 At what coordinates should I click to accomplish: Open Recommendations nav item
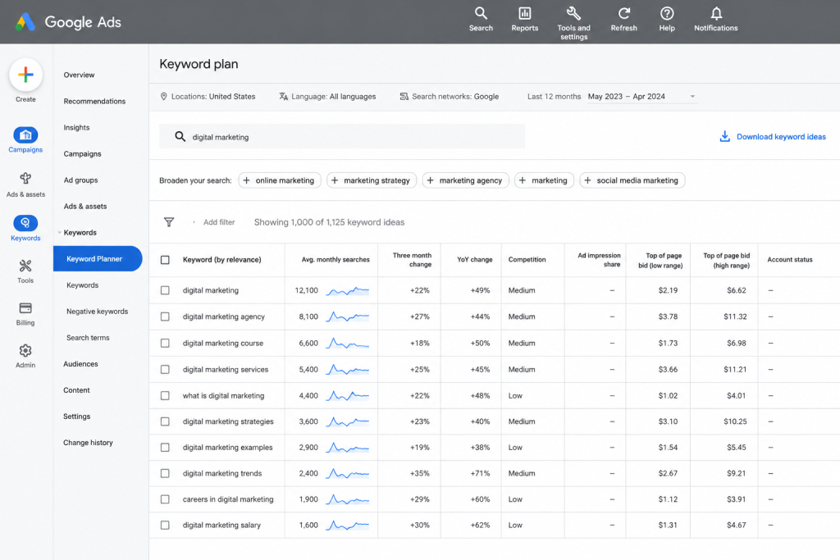pos(94,101)
